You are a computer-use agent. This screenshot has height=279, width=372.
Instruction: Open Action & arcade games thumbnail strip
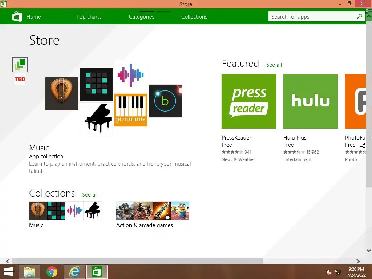[x=153, y=211]
